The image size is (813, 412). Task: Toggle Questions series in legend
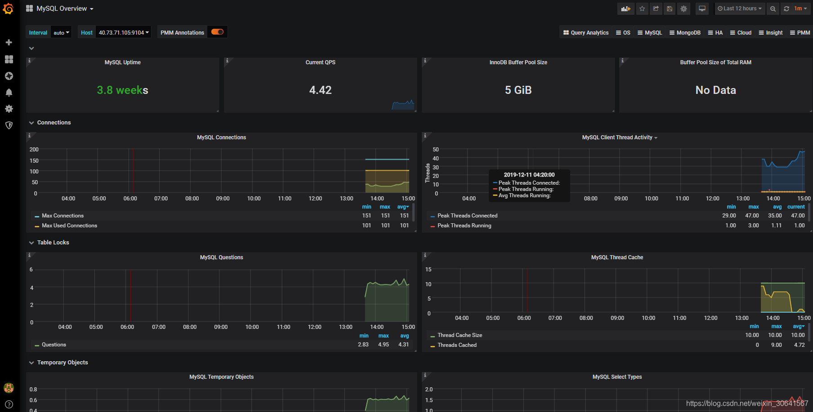[54, 345]
